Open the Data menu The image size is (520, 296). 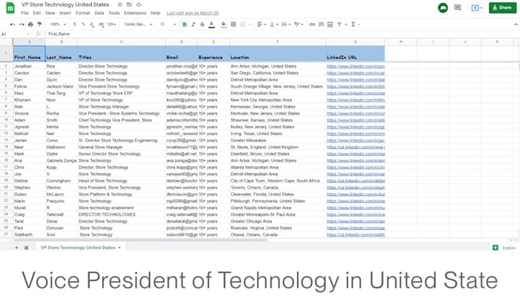[x=99, y=13]
